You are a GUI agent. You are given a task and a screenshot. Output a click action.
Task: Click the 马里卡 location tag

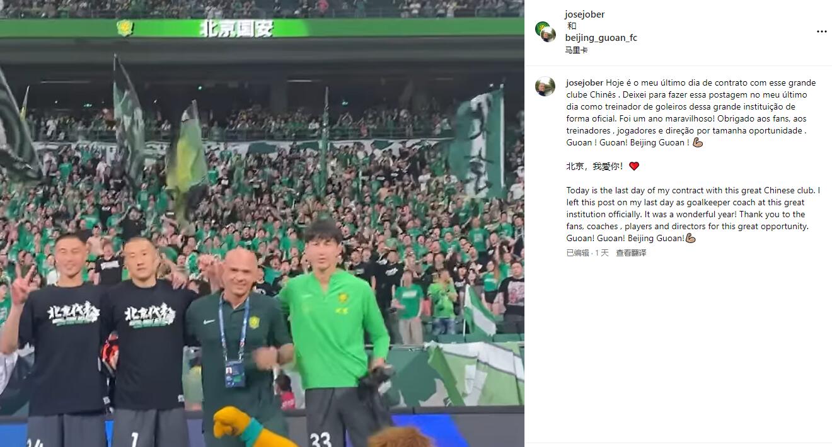[576, 50]
